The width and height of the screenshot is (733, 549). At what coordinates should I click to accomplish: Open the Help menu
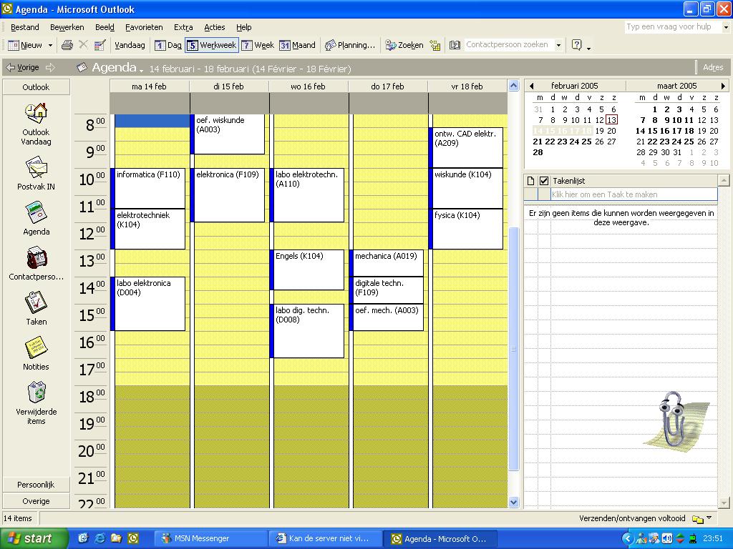point(243,27)
